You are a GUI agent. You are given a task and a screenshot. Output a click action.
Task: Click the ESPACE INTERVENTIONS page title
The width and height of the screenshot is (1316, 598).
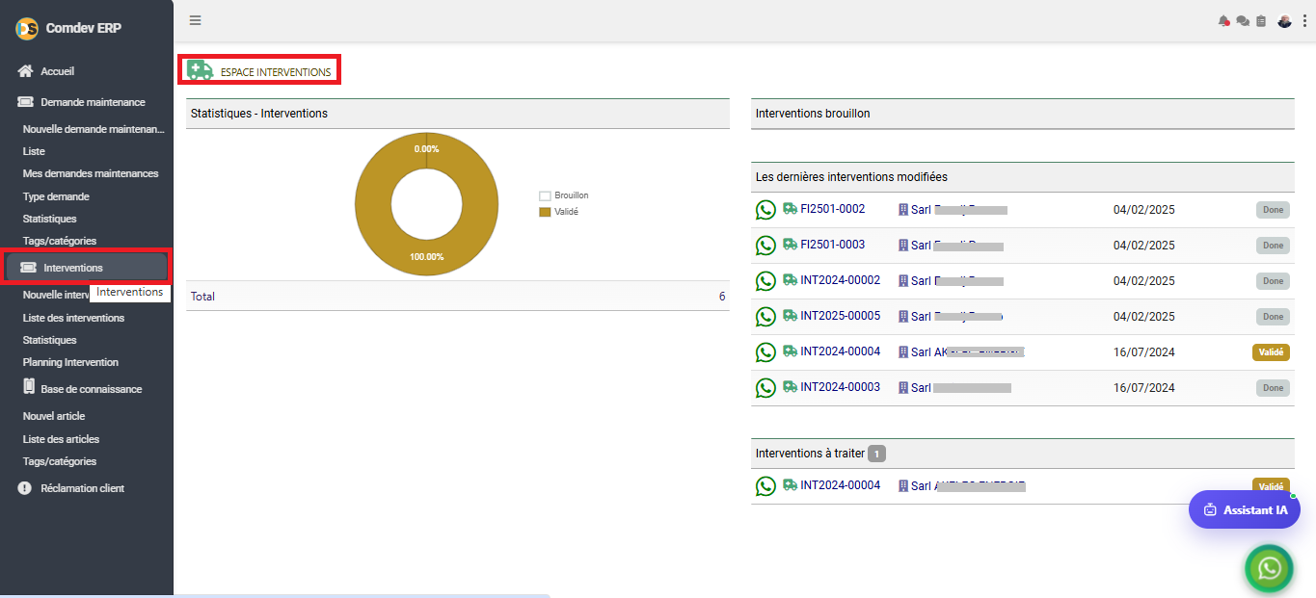(x=276, y=72)
